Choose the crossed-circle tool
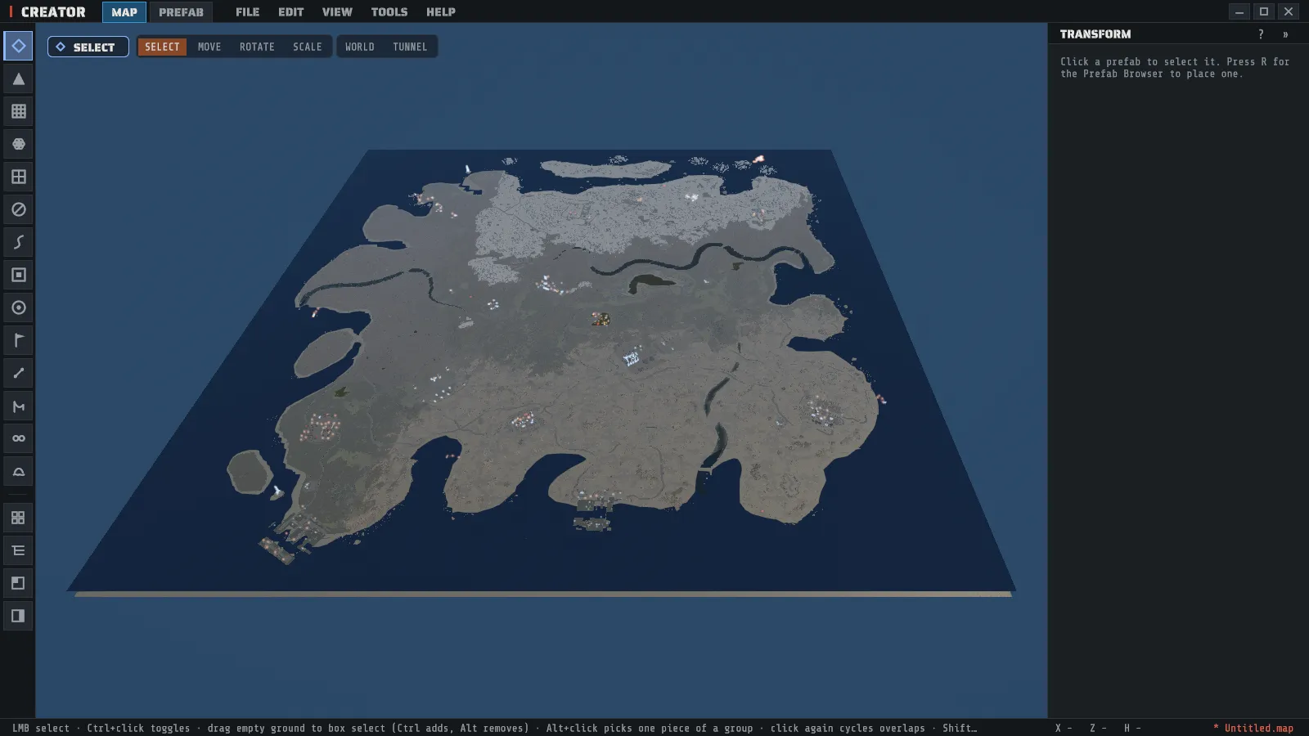The height and width of the screenshot is (736, 1309). click(18, 209)
